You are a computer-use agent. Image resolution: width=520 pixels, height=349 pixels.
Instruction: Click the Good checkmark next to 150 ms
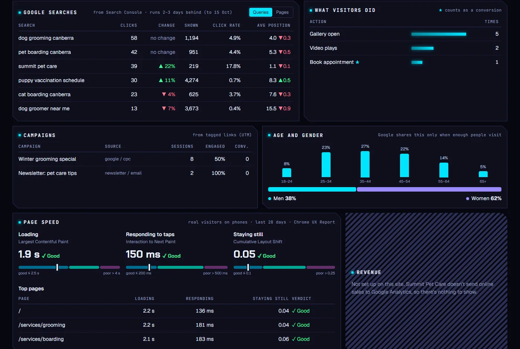[172, 256]
